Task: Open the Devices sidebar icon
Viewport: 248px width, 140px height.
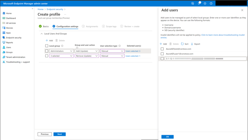Action: tap(4, 28)
